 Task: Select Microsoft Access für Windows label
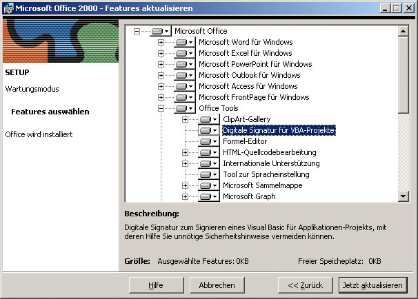248,86
